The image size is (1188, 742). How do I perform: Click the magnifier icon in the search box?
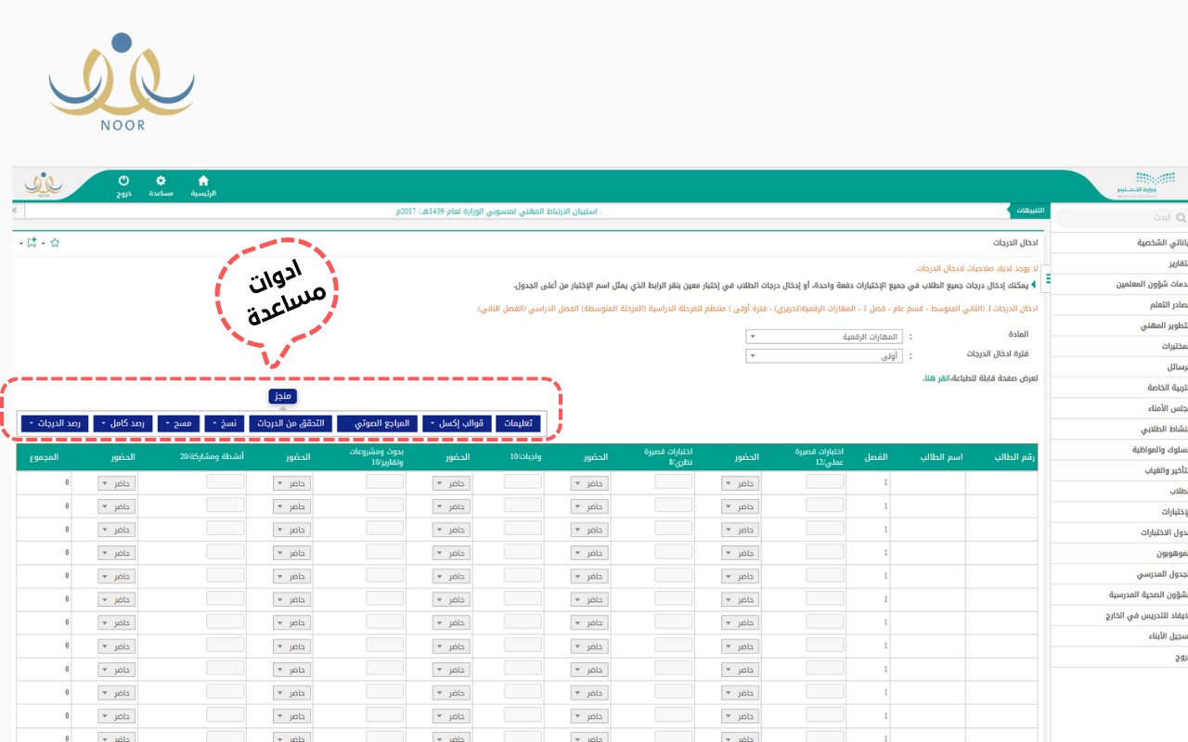[x=1181, y=218]
